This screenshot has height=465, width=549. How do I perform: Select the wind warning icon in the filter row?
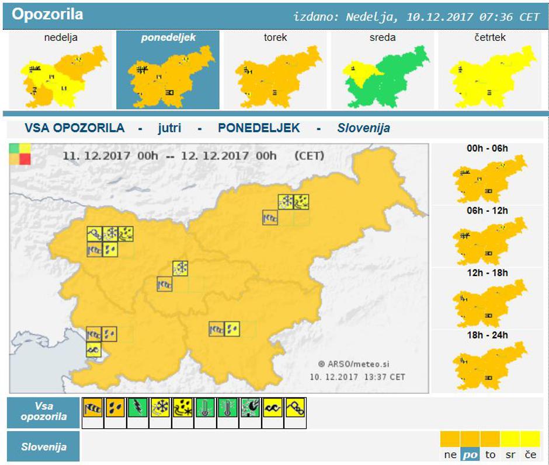[92, 408]
